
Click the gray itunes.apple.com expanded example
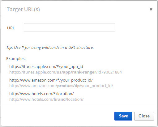point(66,72)
